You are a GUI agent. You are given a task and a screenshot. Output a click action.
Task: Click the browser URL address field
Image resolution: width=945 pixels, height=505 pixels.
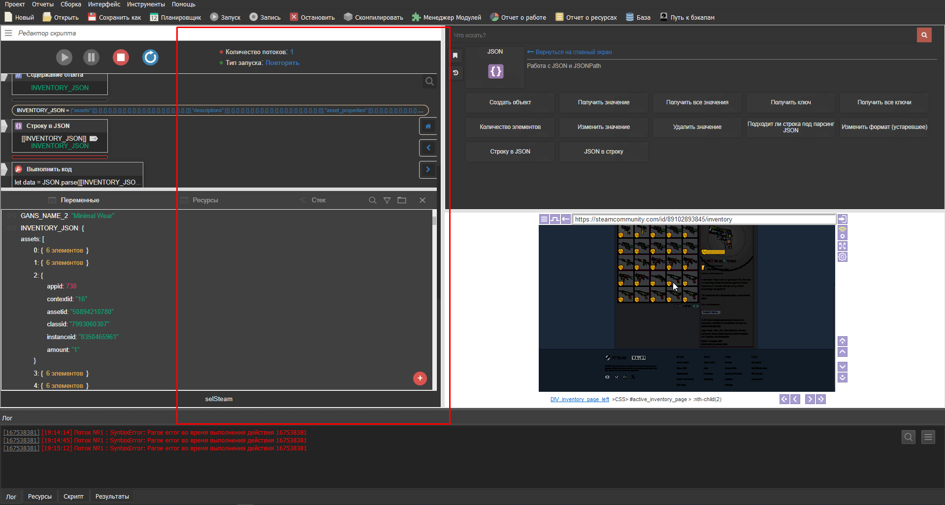coord(703,220)
